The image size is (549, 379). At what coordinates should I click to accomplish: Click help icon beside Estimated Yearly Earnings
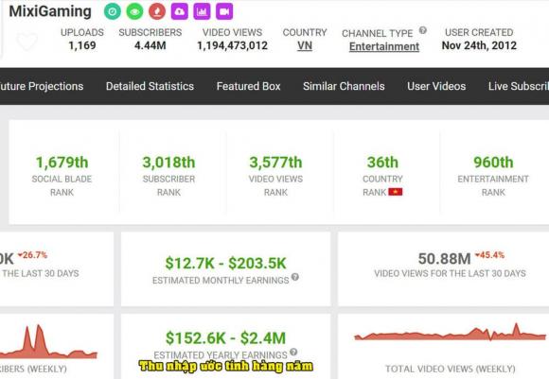(293, 352)
